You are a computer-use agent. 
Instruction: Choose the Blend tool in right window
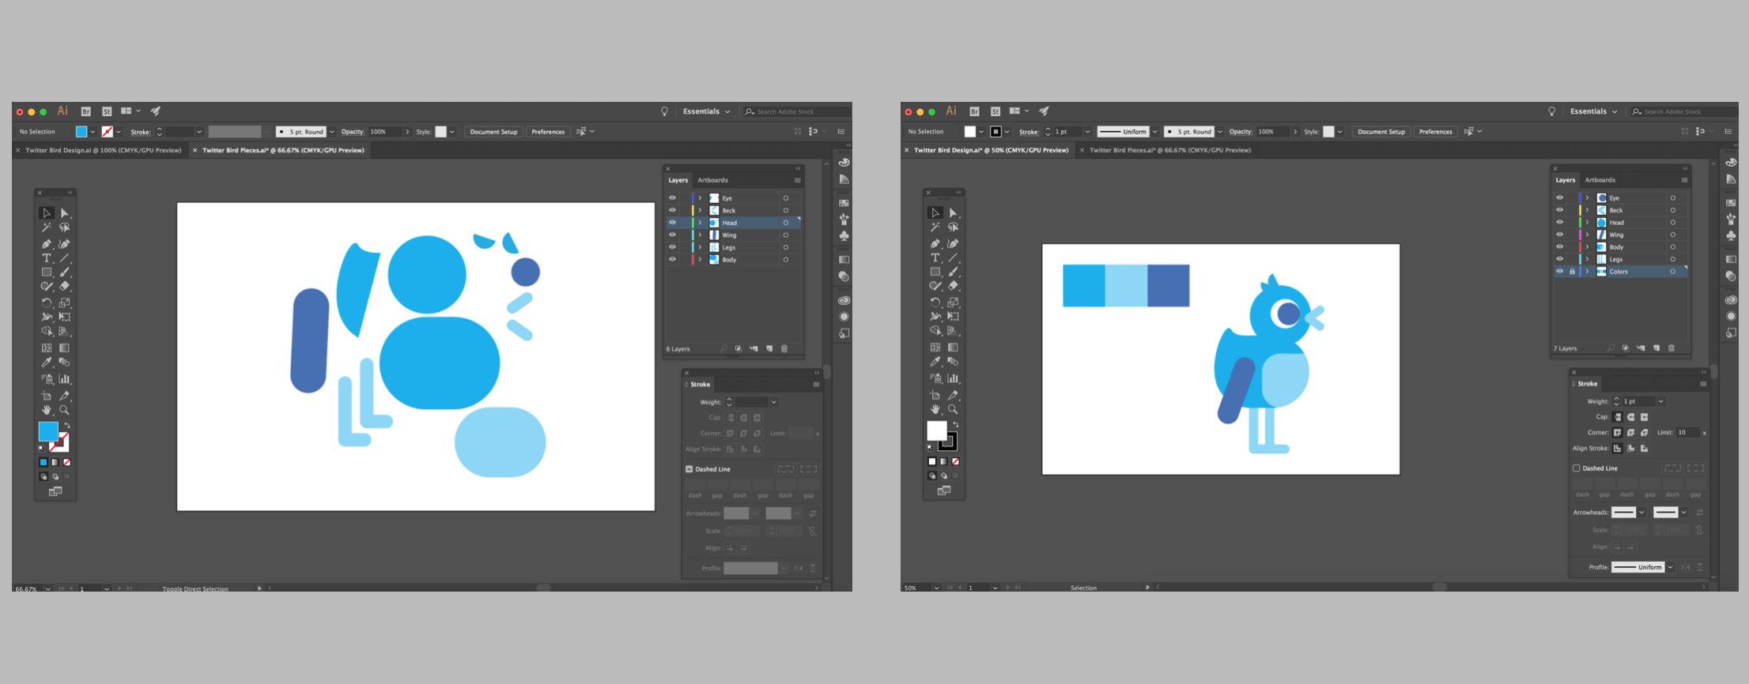(x=954, y=362)
